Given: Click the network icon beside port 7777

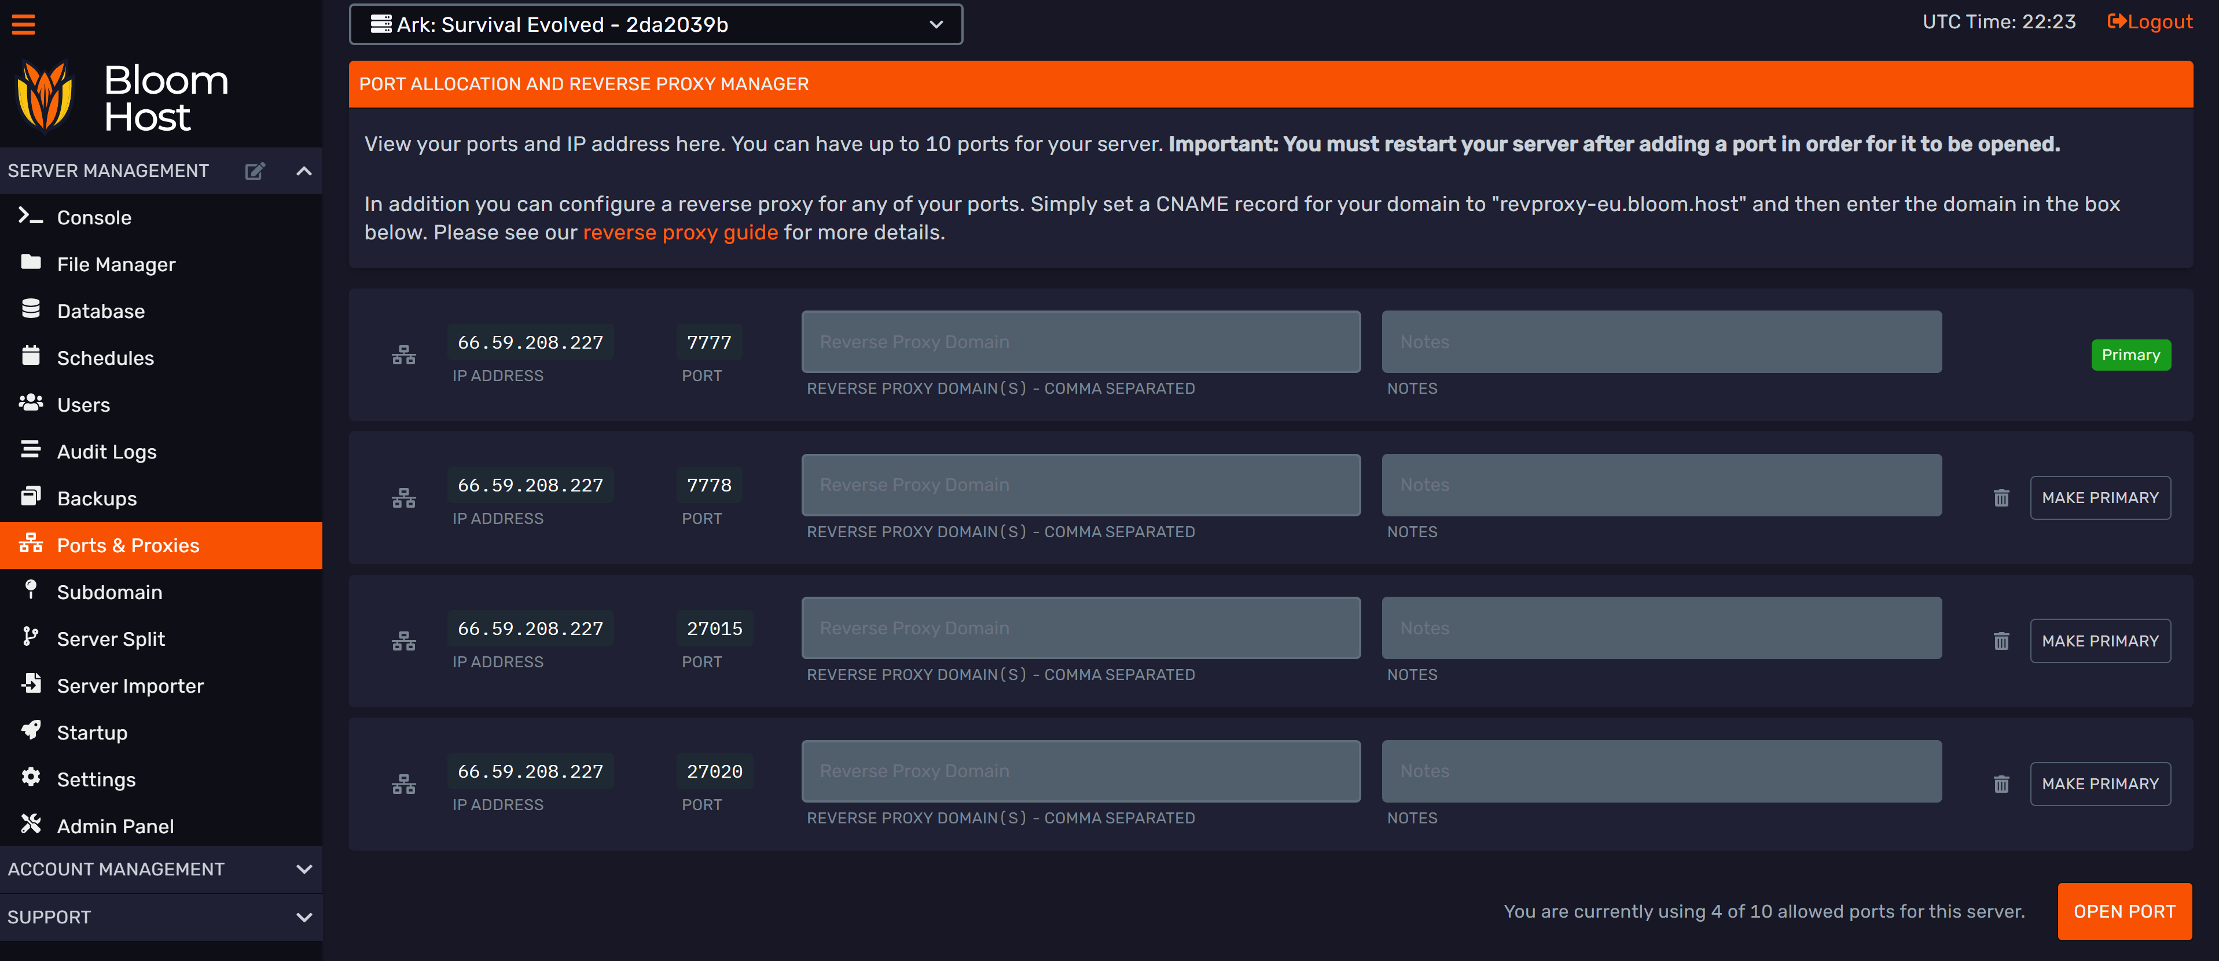Looking at the screenshot, I should [403, 356].
